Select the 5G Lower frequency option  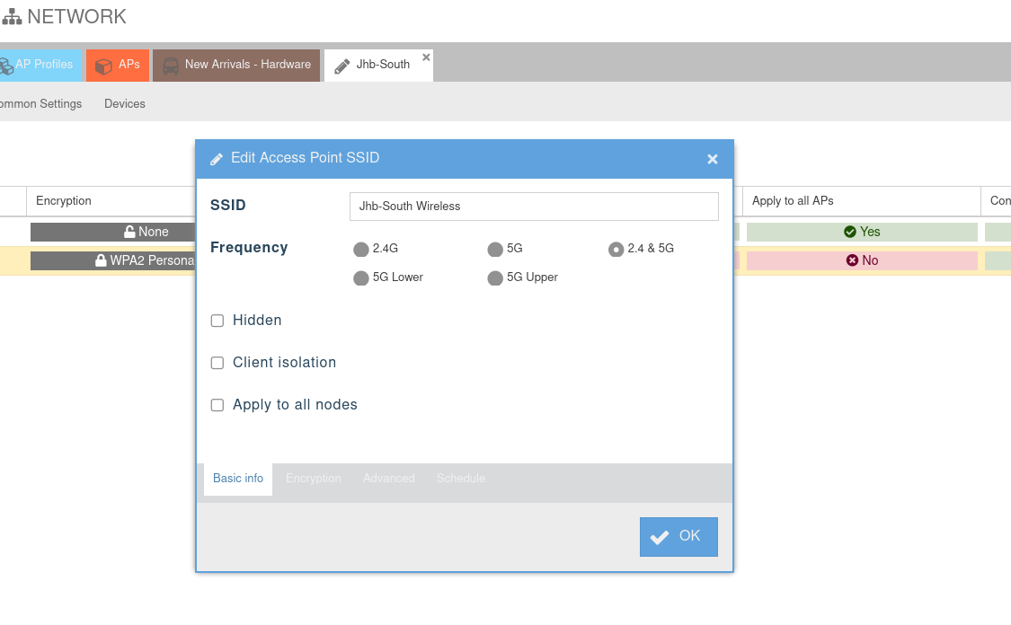click(x=361, y=278)
